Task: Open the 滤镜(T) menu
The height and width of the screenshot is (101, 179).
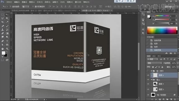Action: click(55, 2)
